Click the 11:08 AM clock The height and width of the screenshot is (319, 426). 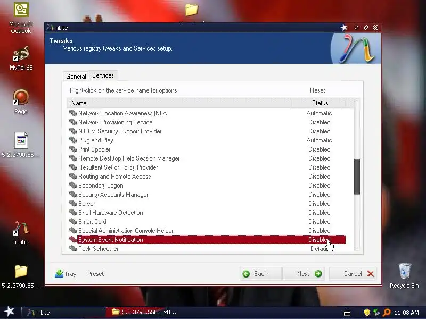[406, 313]
